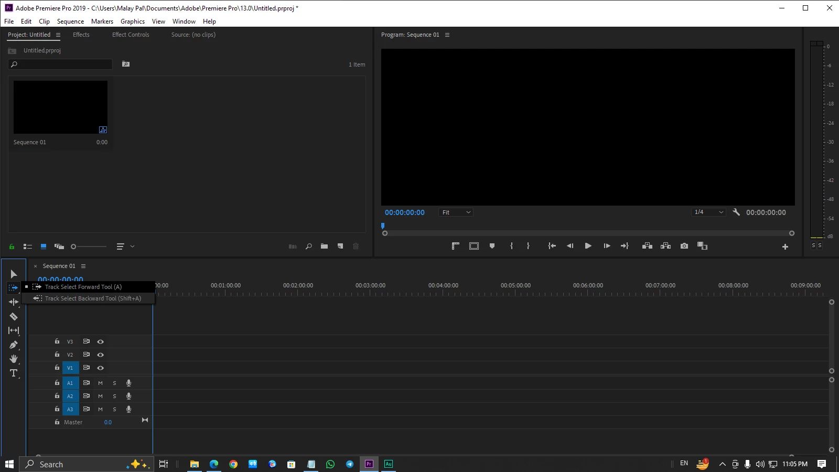Export frame with camera icon
The width and height of the screenshot is (839, 472).
pyautogui.click(x=684, y=246)
